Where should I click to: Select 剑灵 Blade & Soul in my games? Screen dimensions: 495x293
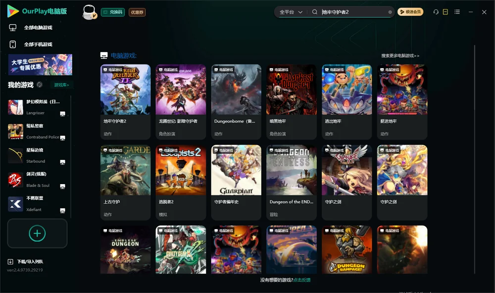pos(37,180)
